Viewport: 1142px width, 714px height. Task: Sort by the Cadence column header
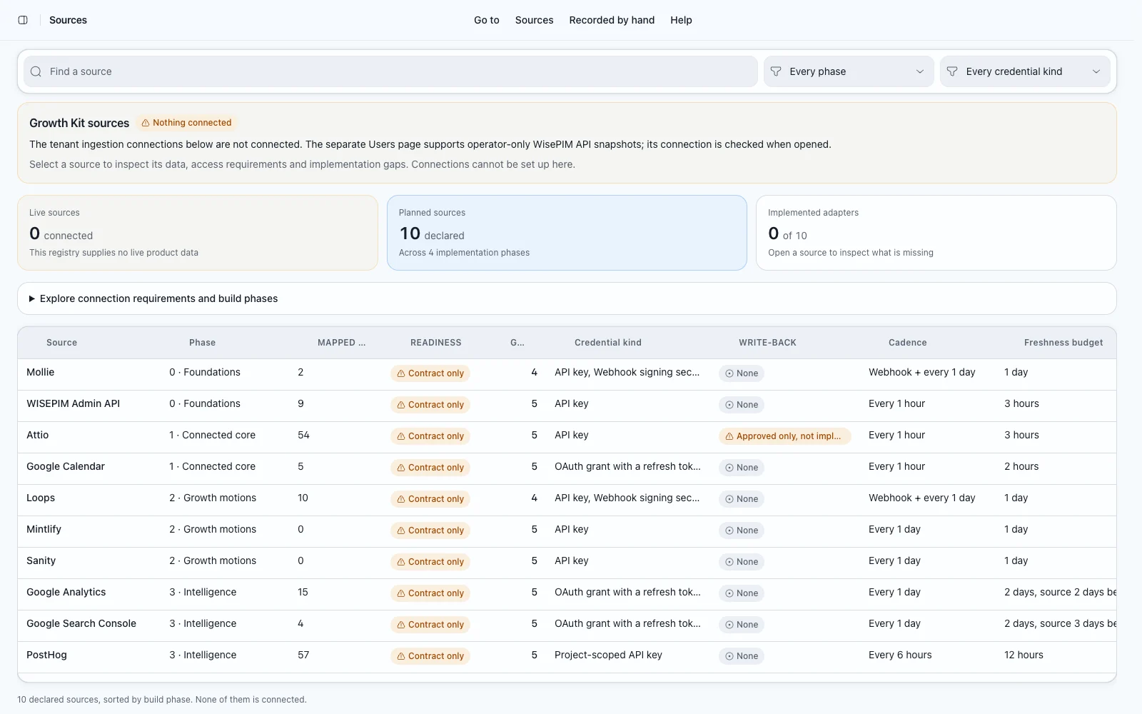point(908,343)
